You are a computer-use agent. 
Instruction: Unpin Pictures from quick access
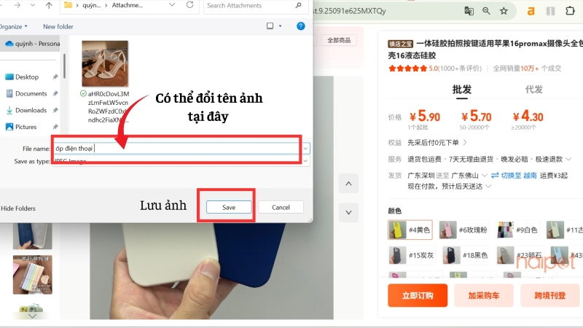(x=55, y=127)
